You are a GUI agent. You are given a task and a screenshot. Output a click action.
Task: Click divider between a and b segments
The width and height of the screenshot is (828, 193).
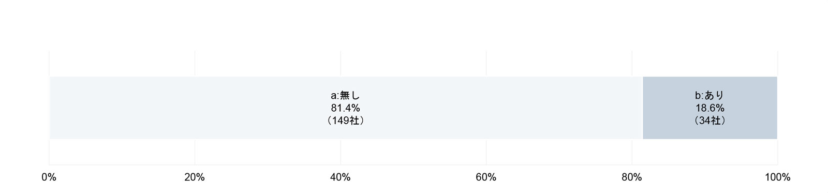(x=642, y=108)
